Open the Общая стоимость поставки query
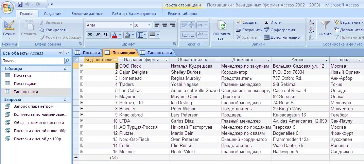364x164 pixels. [x=38, y=123]
